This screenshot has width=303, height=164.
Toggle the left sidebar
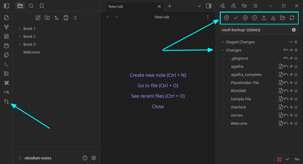coord(6,6)
